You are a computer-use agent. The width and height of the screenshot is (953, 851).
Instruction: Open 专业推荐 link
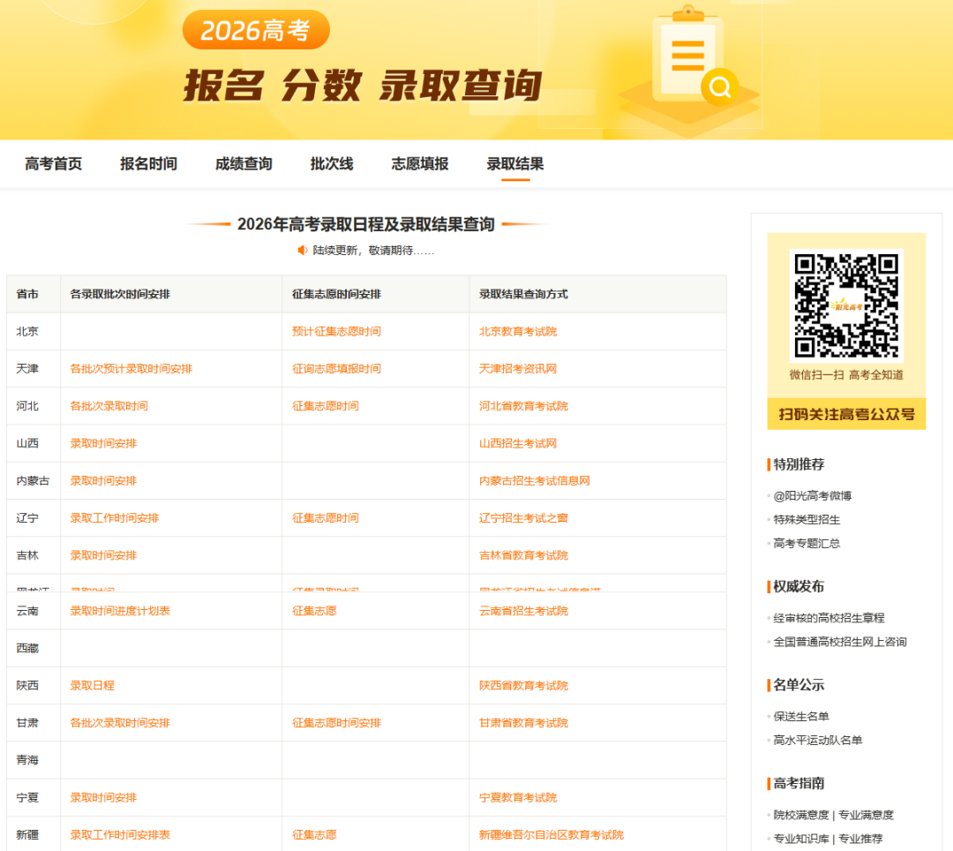click(860, 839)
